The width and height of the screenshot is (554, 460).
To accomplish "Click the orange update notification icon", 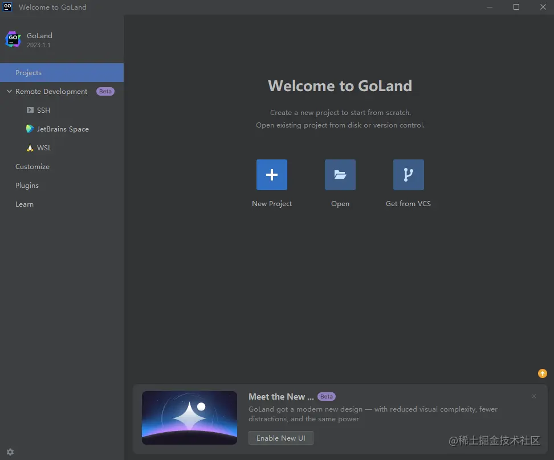I will pyautogui.click(x=543, y=373).
